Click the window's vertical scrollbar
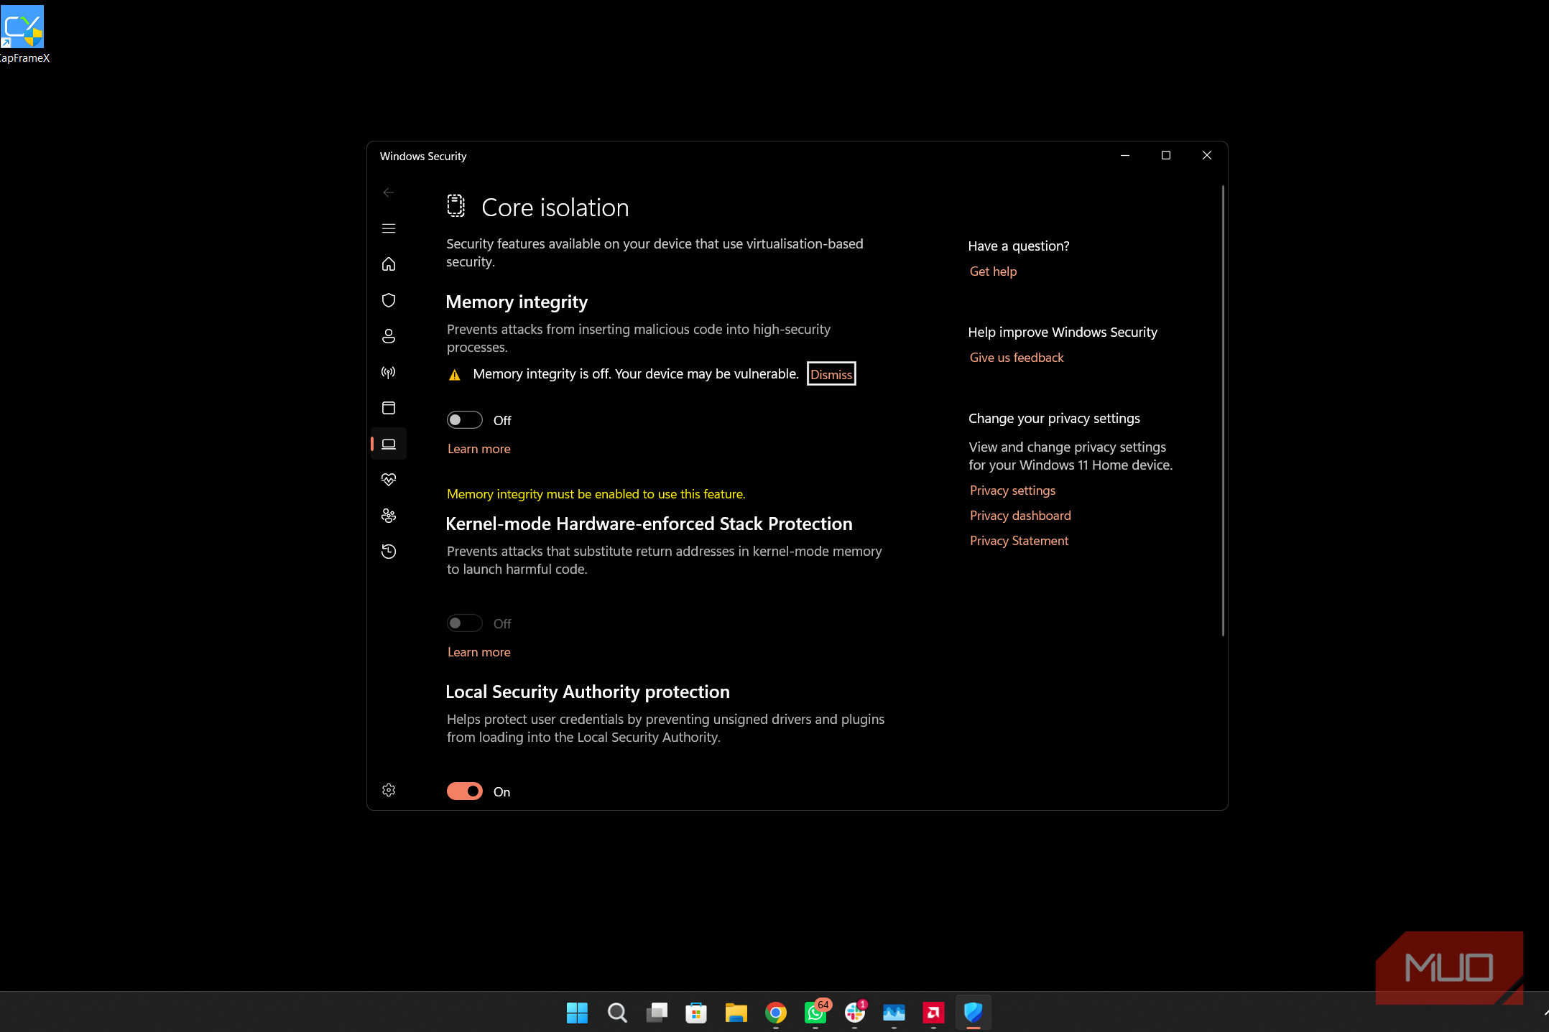 pos(1223,410)
